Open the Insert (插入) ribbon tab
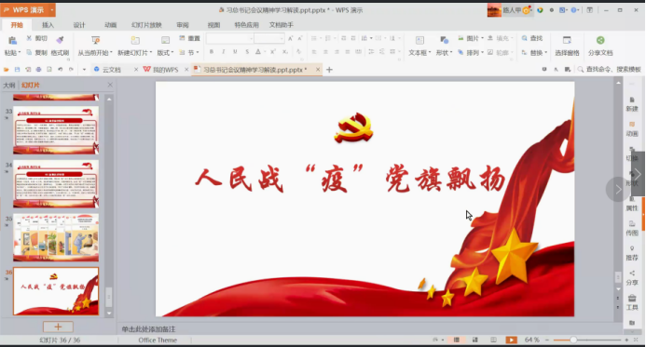This screenshot has width=646, height=347. pyautogui.click(x=48, y=25)
